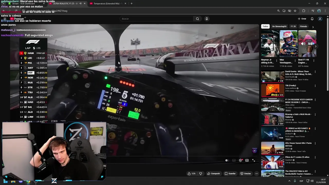
Task: Select the Todos filter chip
Action: 266,26
